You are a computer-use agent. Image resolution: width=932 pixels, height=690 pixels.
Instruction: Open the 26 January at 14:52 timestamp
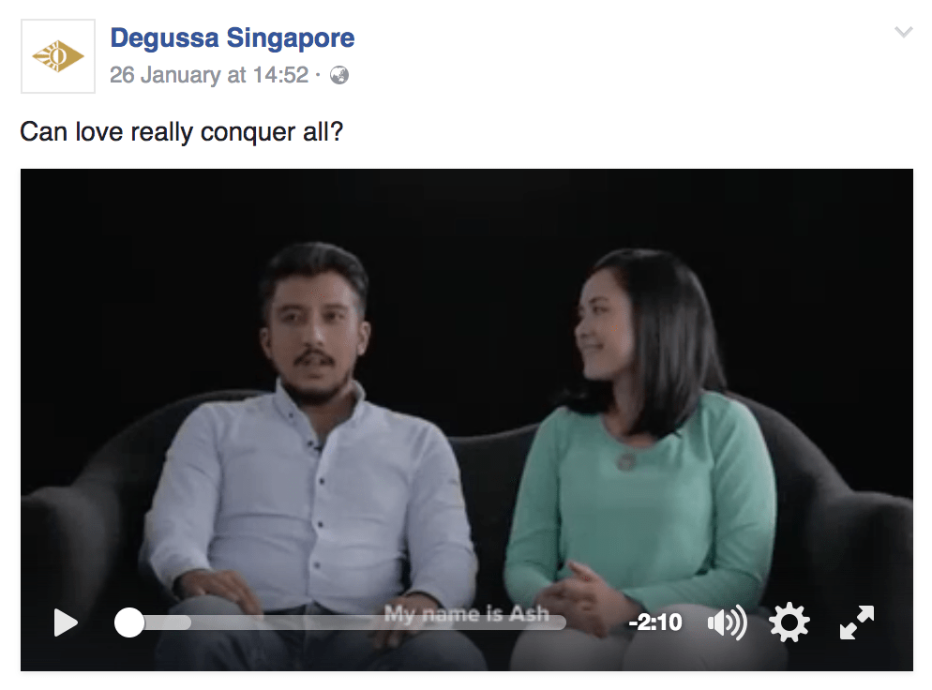pos(209,75)
